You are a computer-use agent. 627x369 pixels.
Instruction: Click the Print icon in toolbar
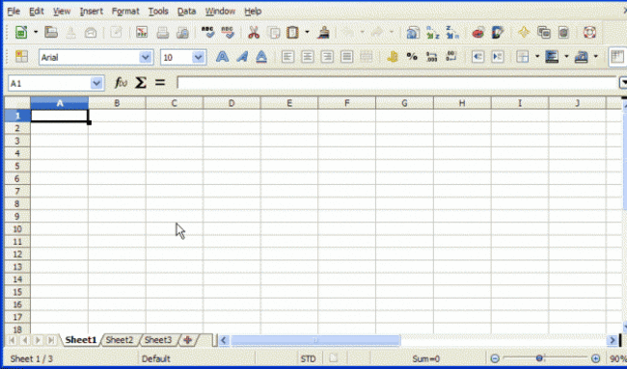pos(163,33)
